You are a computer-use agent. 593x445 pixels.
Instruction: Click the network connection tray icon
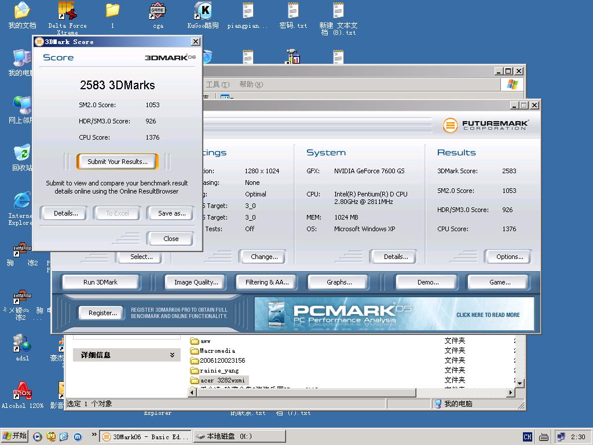[x=561, y=437]
